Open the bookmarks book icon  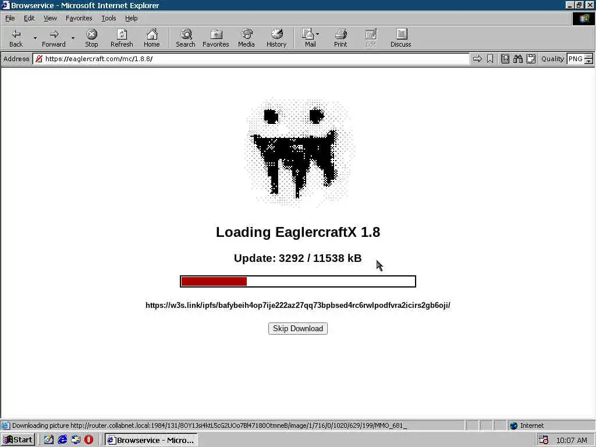click(505, 59)
